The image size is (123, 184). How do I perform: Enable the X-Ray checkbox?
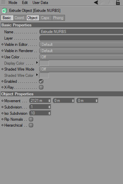(x=41, y=87)
